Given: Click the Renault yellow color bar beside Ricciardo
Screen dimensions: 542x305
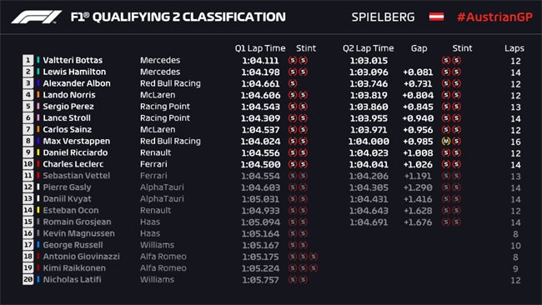Looking at the screenshot, I should point(38,152).
